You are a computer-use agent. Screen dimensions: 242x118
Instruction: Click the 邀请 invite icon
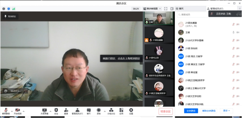pyautogui.click(x=66, y=110)
